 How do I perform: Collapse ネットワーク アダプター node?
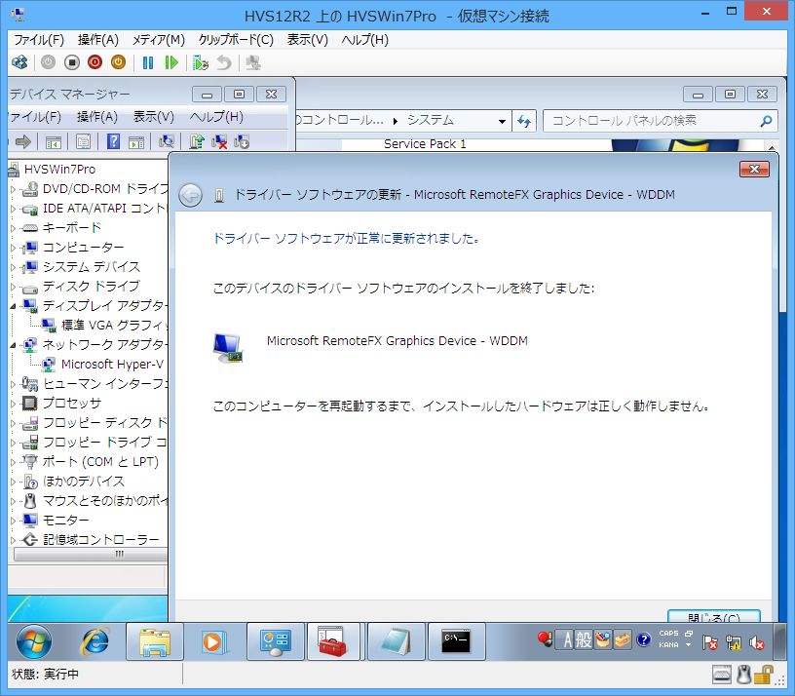[x=14, y=345]
